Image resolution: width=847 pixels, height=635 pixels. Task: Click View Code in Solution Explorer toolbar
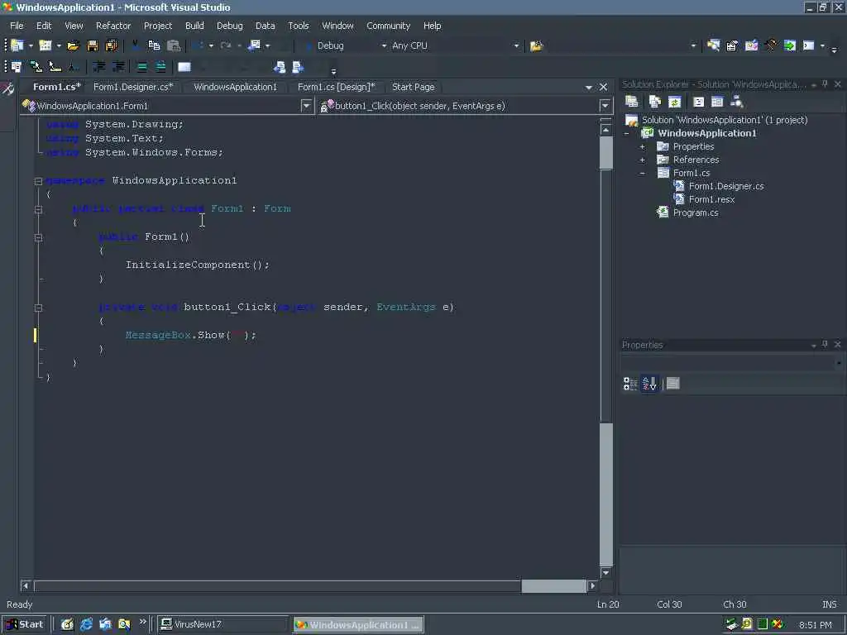point(698,102)
